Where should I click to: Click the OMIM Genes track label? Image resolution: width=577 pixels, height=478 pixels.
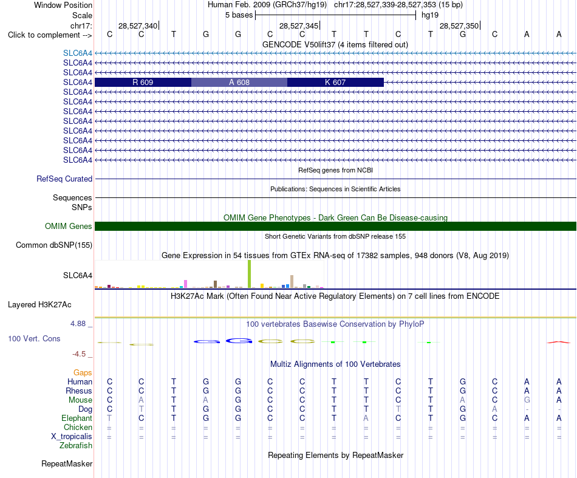click(x=69, y=227)
